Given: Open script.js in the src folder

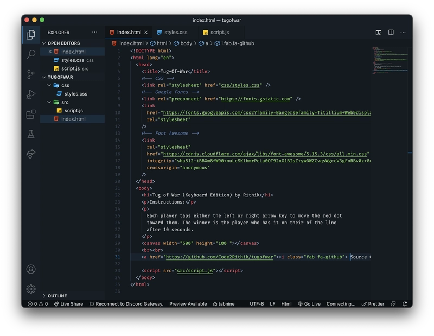Looking at the screenshot, I should coord(73,111).
